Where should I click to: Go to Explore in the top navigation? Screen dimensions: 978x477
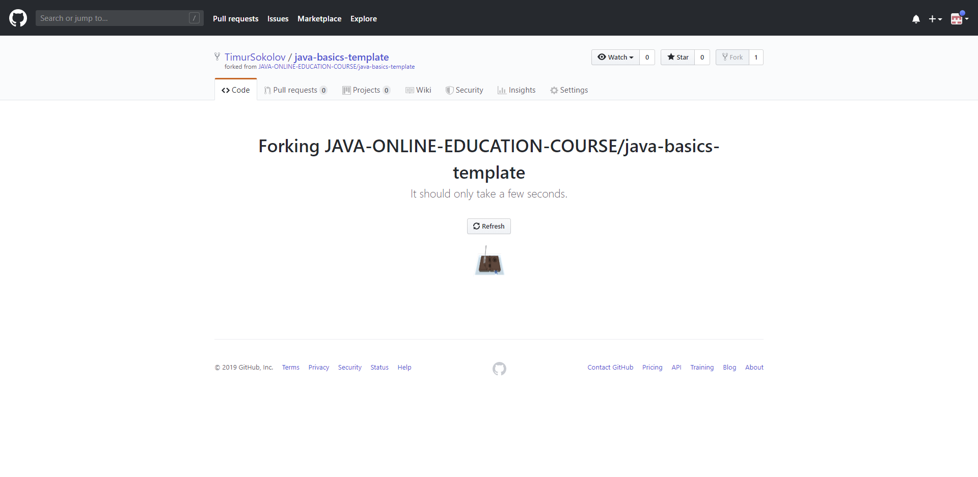364,18
